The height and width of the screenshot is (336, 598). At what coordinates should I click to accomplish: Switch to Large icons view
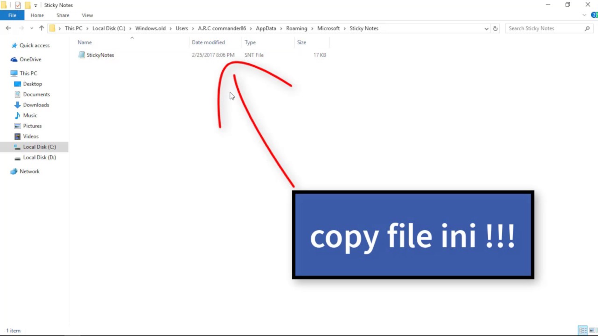tap(592, 330)
